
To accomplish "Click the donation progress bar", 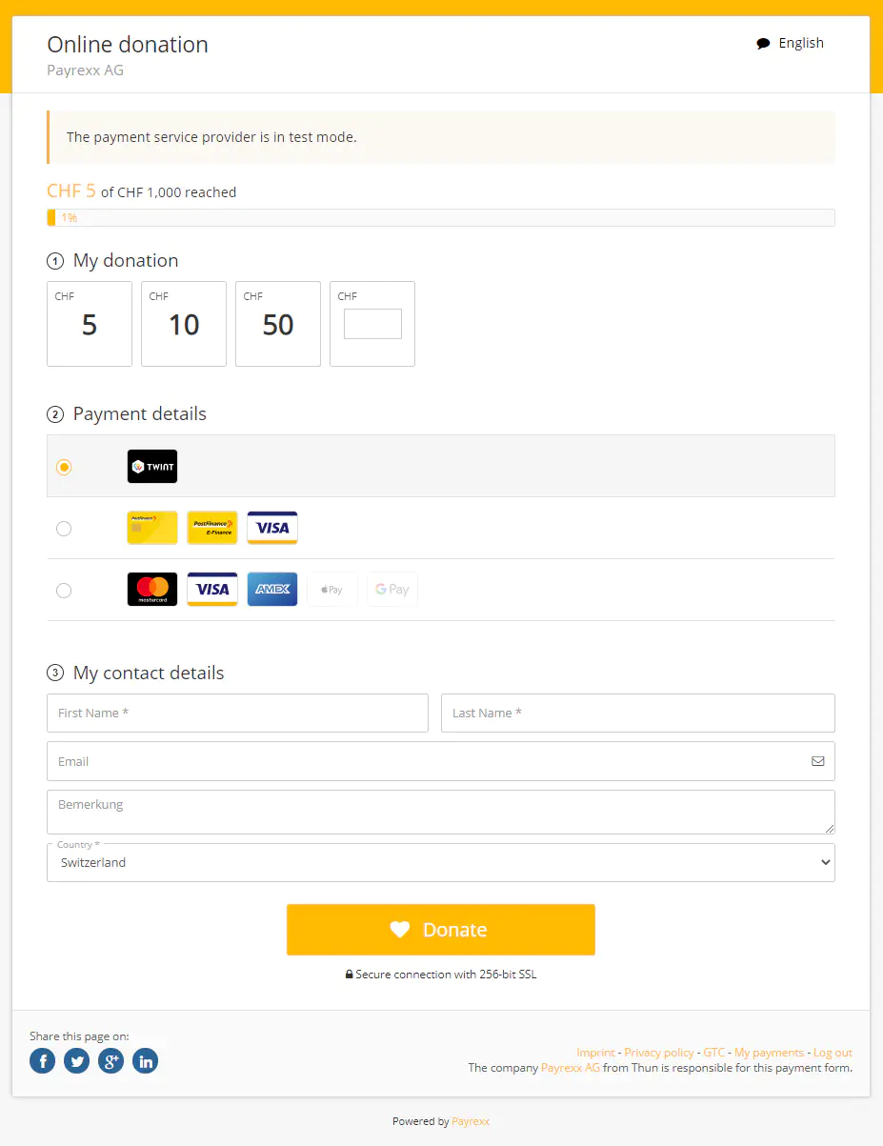I will 441,218.
